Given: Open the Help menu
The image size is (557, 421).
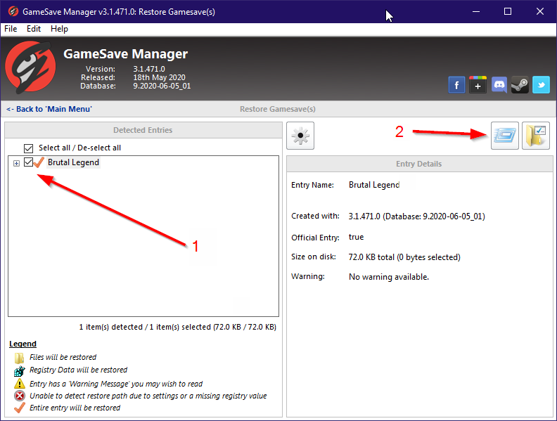Looking at the screenshot, I should (x=59, y=29).
